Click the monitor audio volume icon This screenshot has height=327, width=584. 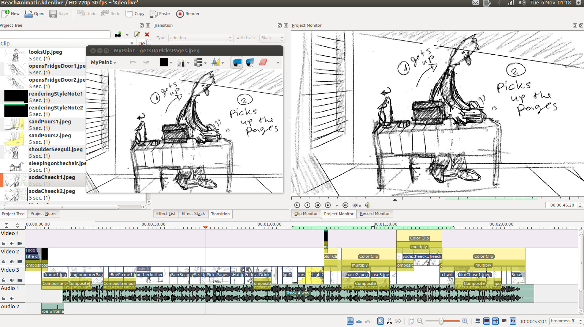368,205
